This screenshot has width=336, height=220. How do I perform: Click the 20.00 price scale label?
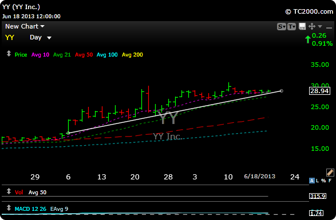click(x=320, y=127)
